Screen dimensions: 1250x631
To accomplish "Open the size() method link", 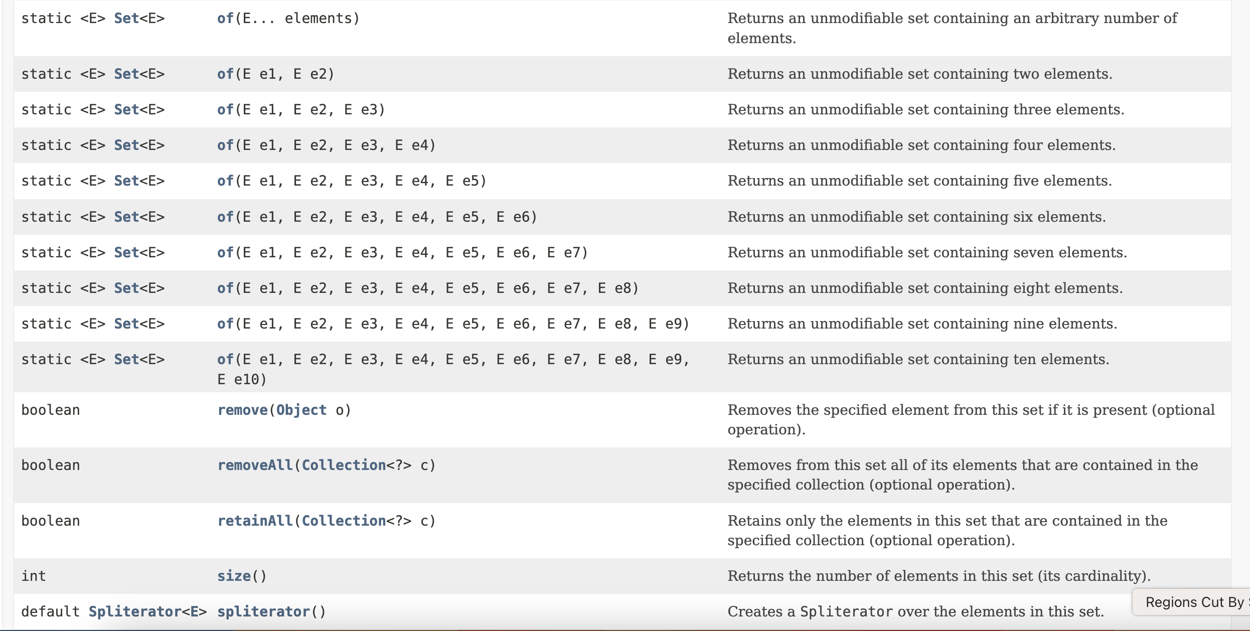I will tap(234, 576).
